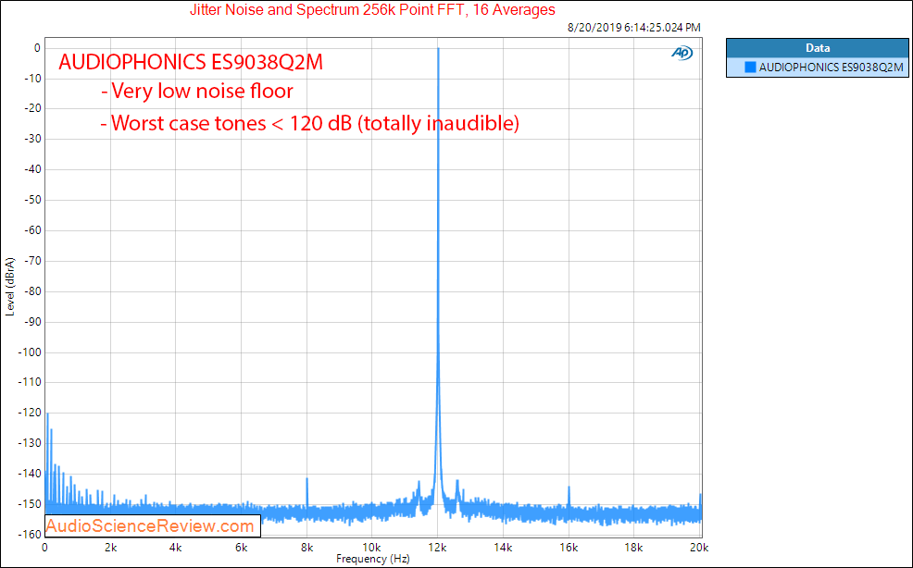This screenshot has width=913, height=568.
Task: Click the 'Frequency (Hz)' x-axis label
Action: (x=372, y=559)
